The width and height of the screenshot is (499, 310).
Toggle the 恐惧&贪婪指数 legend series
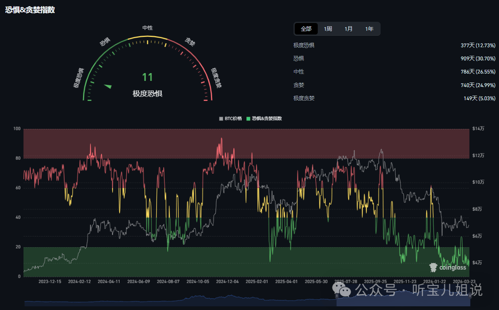264,118
